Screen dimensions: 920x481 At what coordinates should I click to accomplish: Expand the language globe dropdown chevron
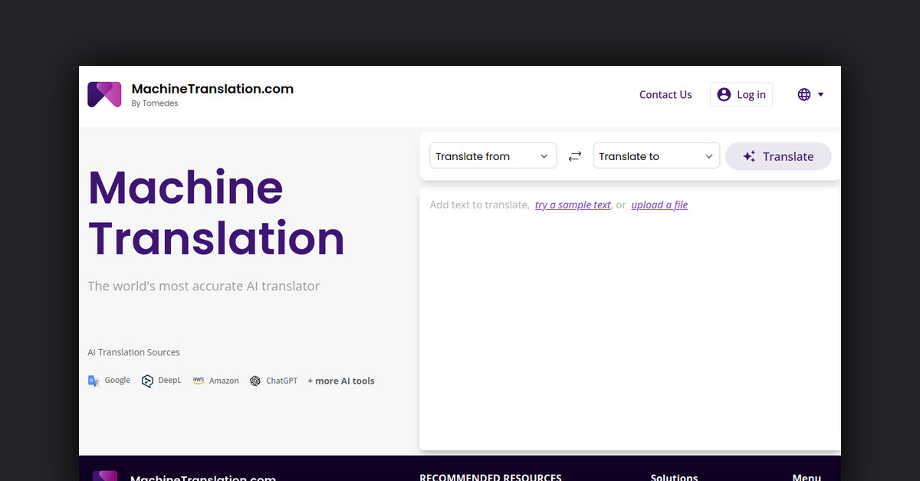point(820,94)
